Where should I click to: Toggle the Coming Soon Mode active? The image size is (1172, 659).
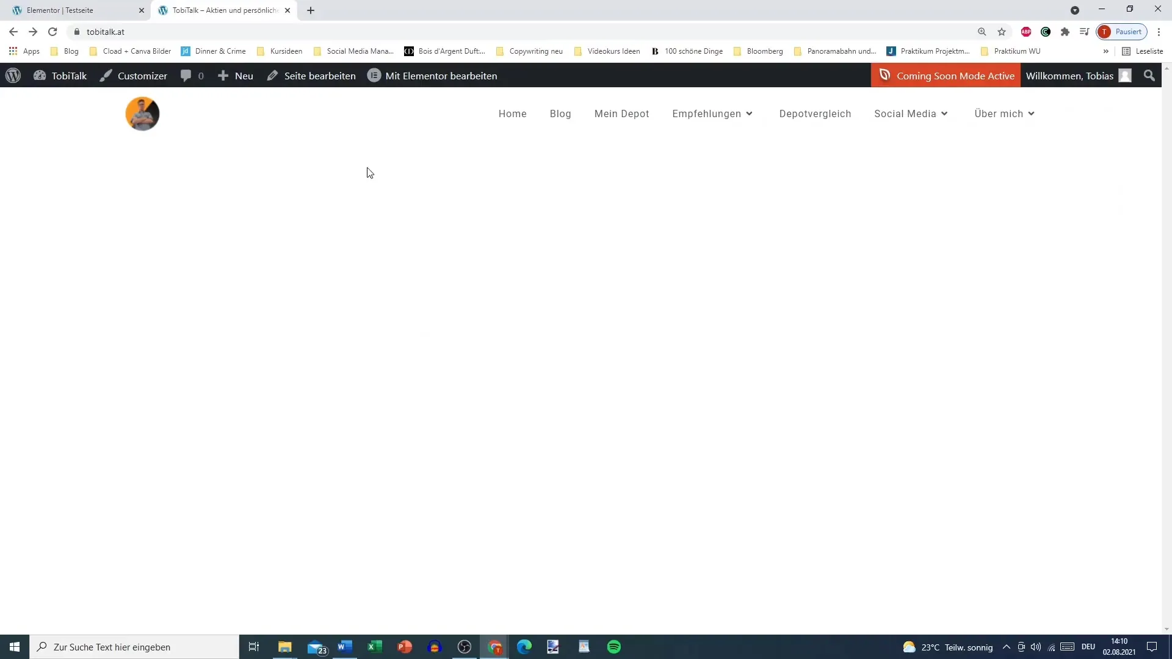point(947,75)
